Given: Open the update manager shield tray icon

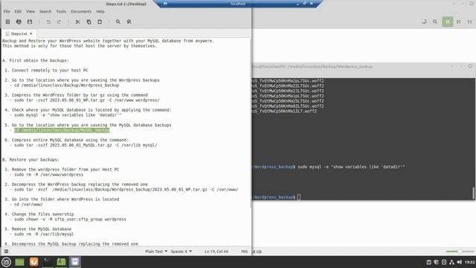Looking at the screenshot, I should 437,262.
